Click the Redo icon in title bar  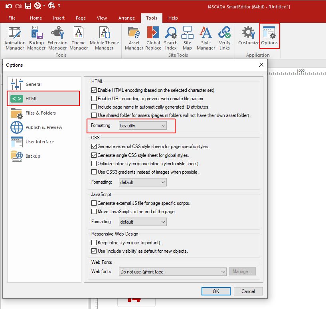pyautogui.click(x=18, y=6)
